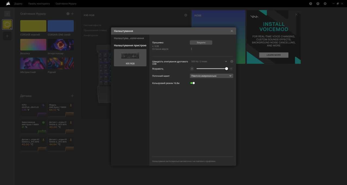The image size is (347, 185).
Task: Open Поточний макет layout dropdown
Action: (212, 76)
